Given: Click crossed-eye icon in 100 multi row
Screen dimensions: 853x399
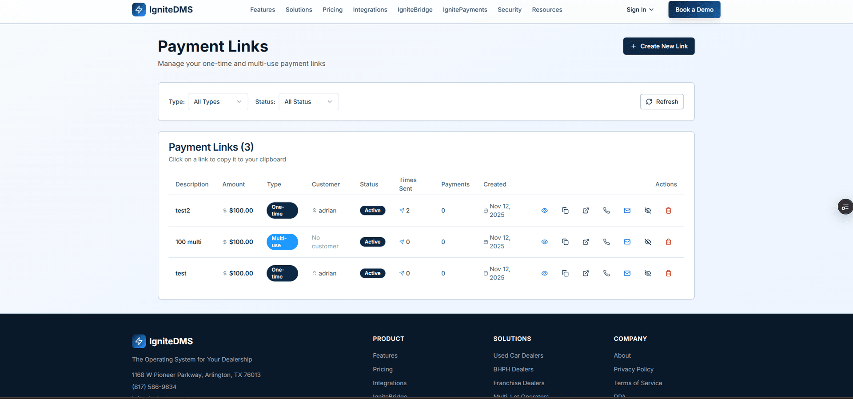Looking at the screenshot, I should tap(648, 242).
